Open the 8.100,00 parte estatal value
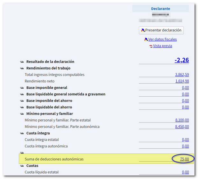 182,120
